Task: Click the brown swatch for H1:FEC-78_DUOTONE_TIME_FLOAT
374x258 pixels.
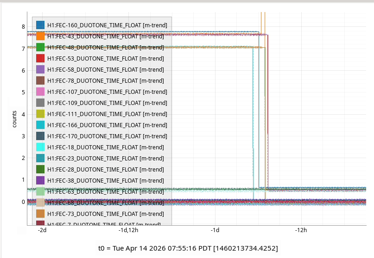Action: pos(40,81)
